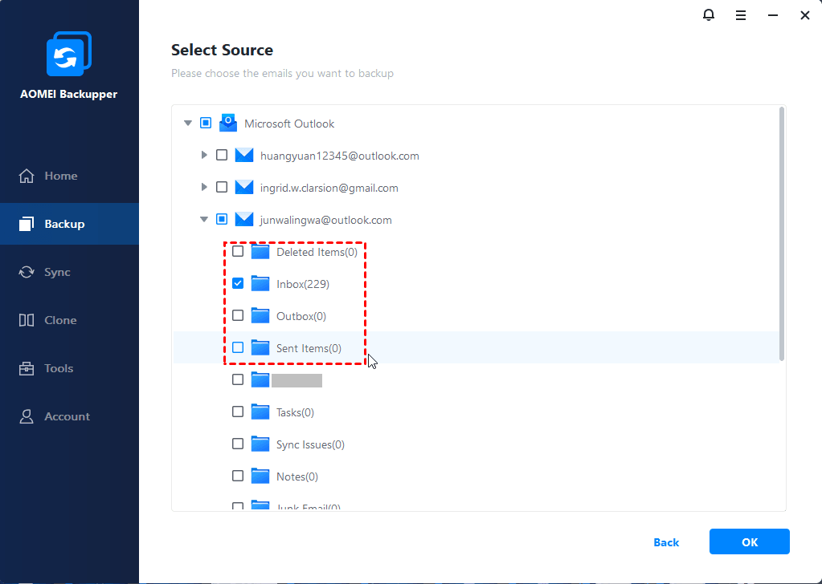Screen dimensions: 822x584
Task: Click the vertical scrollbar of folder list
Action: pyautogui.click(x=782, y=233)
